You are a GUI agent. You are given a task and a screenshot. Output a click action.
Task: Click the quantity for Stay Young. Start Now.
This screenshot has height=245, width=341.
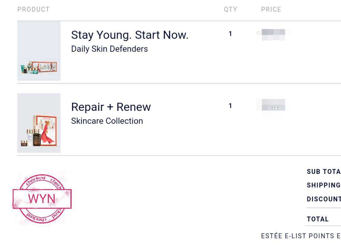point(230,34)
